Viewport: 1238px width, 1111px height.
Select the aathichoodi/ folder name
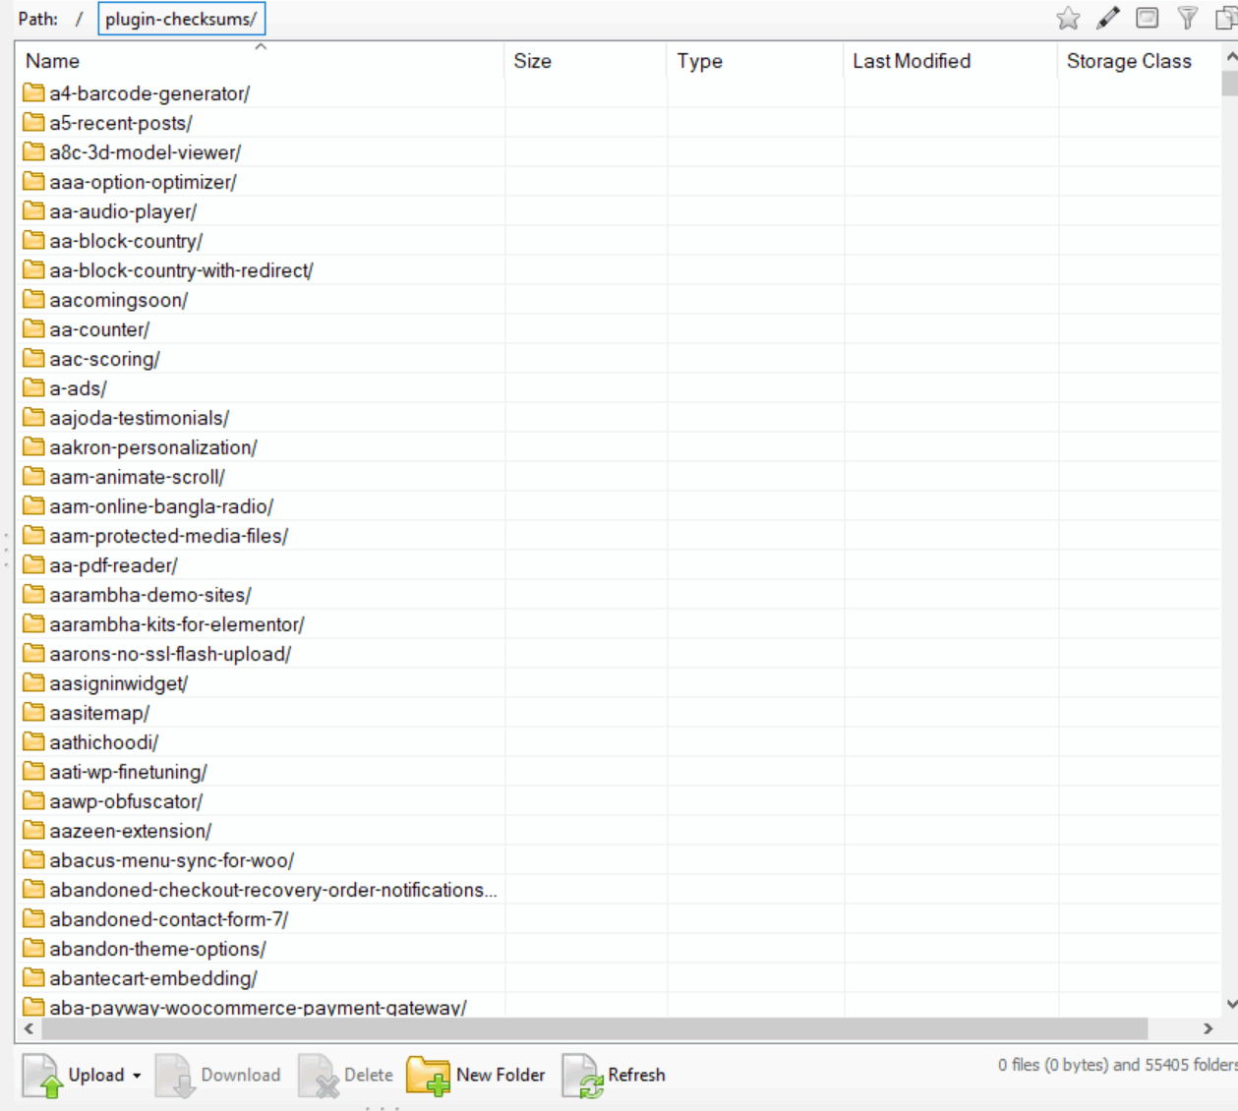pyautogui.click(x=104, y=742)
